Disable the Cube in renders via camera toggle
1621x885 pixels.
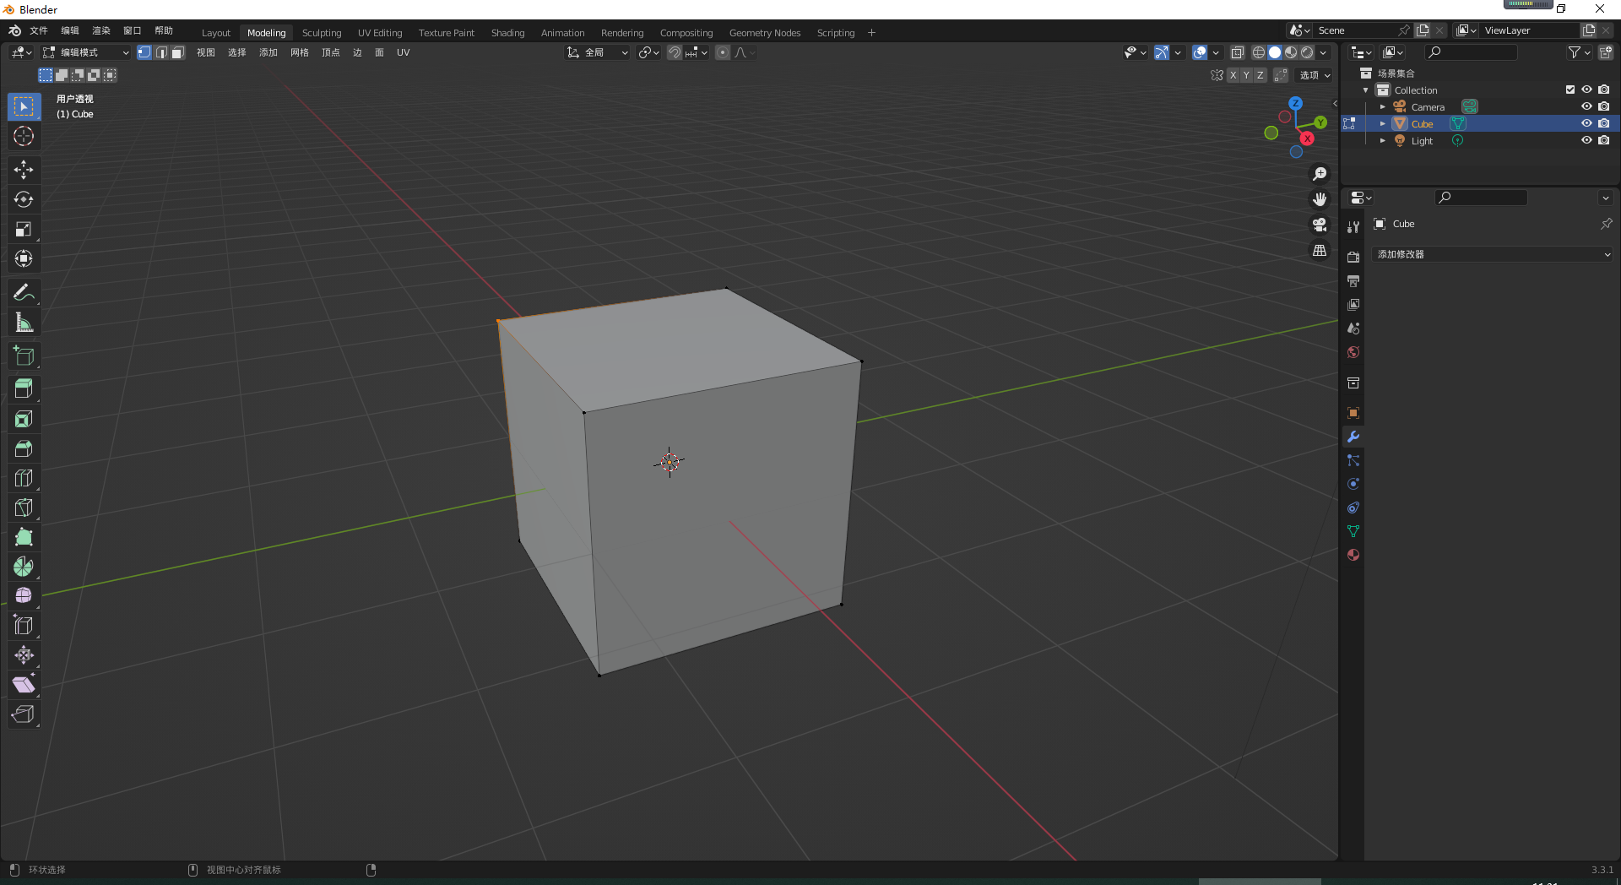point(1604,122)
